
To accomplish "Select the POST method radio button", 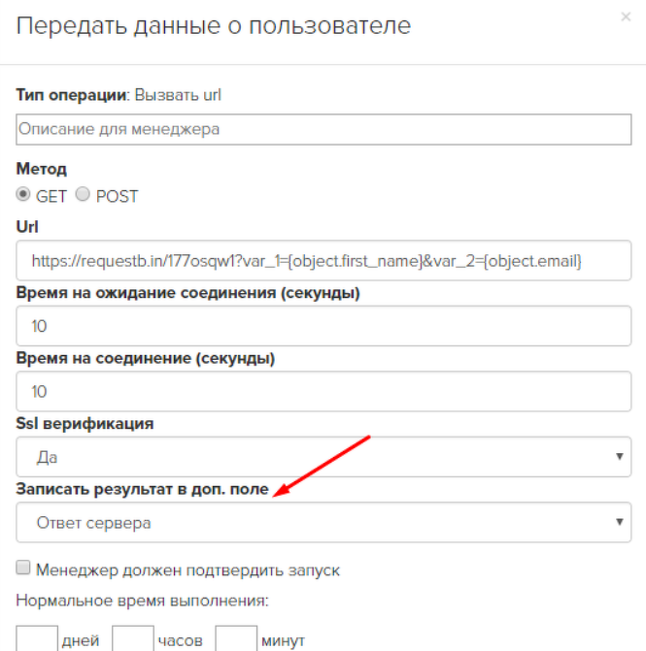I will coord(83,194).
